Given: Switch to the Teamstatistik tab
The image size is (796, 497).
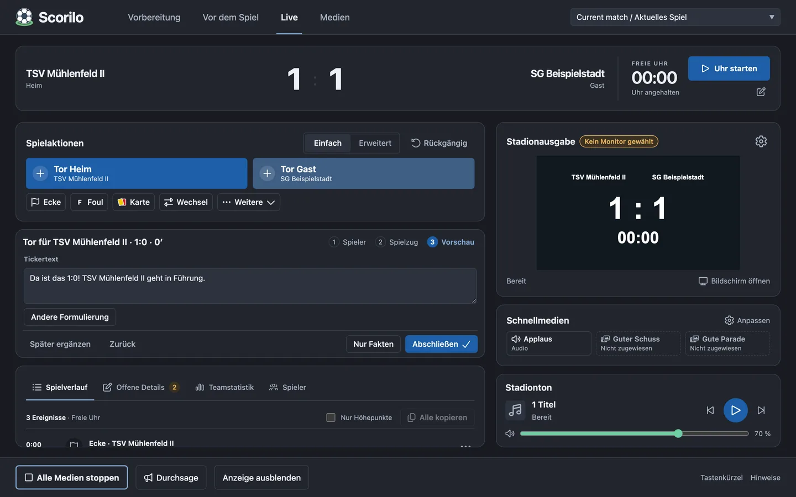Looking at the screenshot, I should 224,387.
